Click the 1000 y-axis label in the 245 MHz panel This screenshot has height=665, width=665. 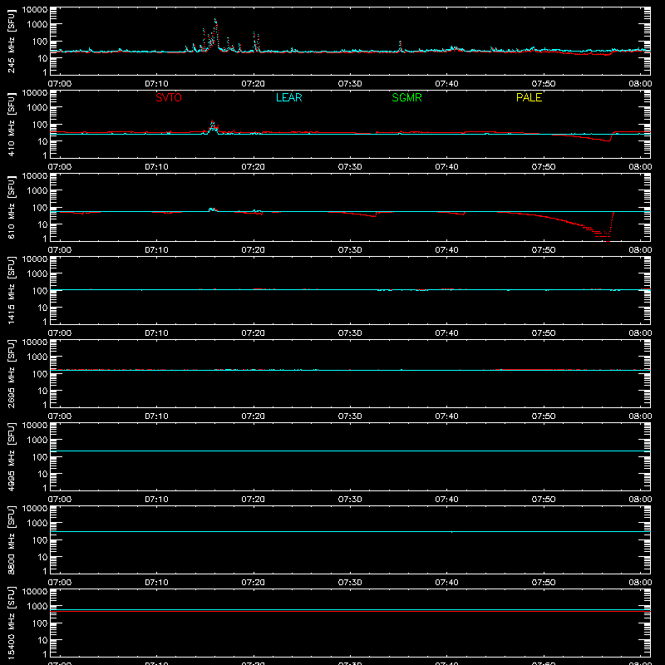tap(37, 25)
